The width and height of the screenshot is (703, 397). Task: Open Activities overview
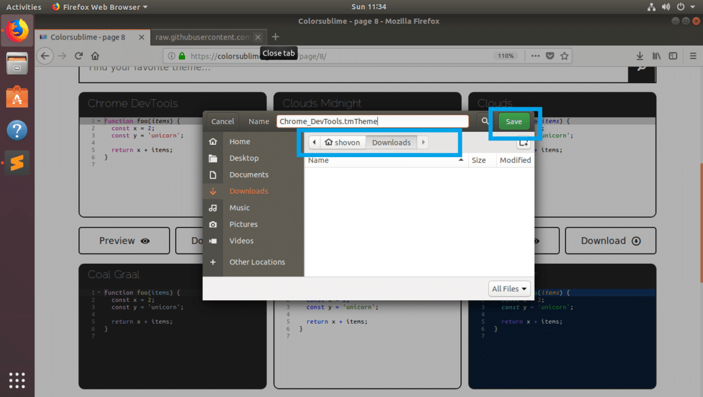[x=24, y=7]
